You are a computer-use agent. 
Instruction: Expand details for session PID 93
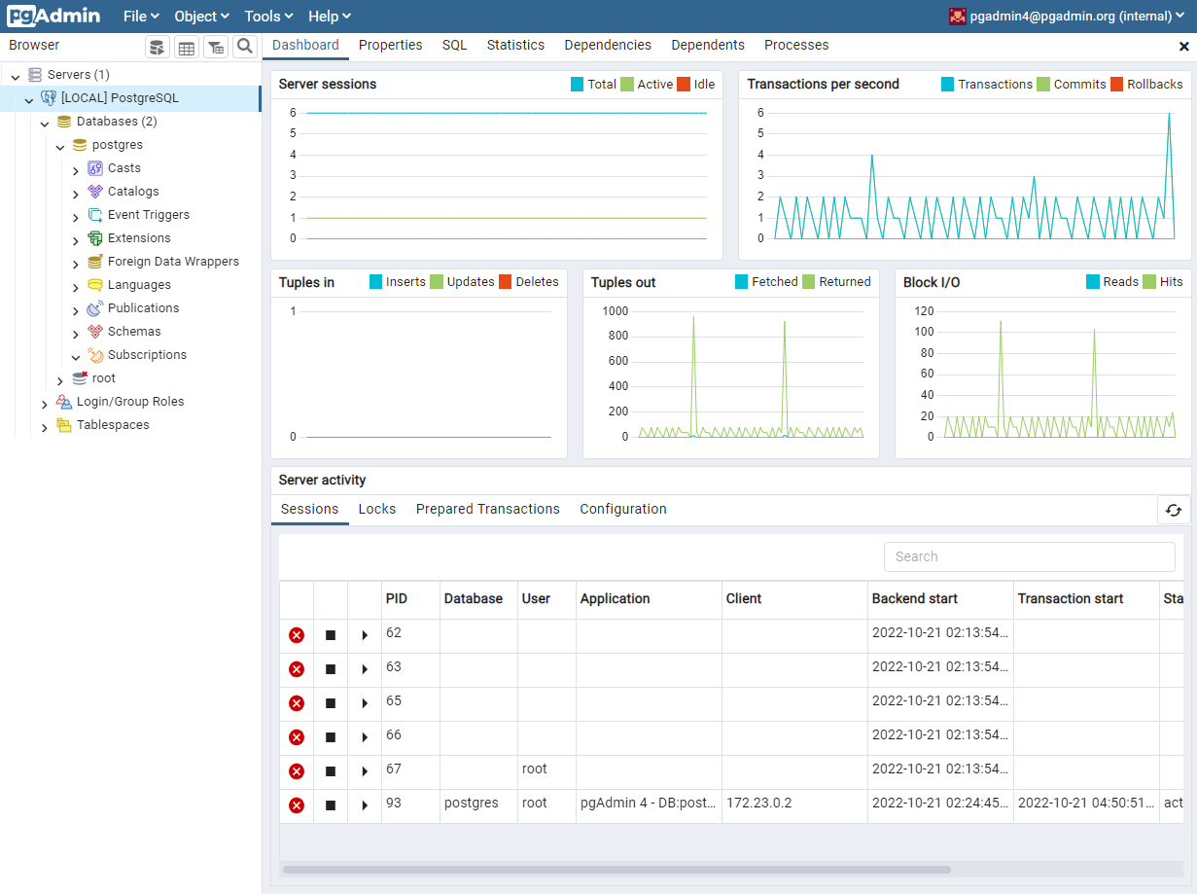click(x=365, y=805)
